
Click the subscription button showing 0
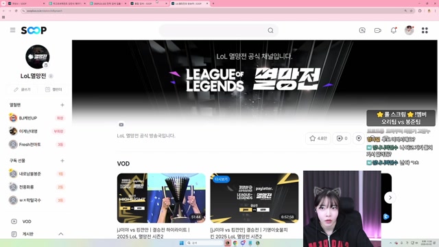click(342, 139)
